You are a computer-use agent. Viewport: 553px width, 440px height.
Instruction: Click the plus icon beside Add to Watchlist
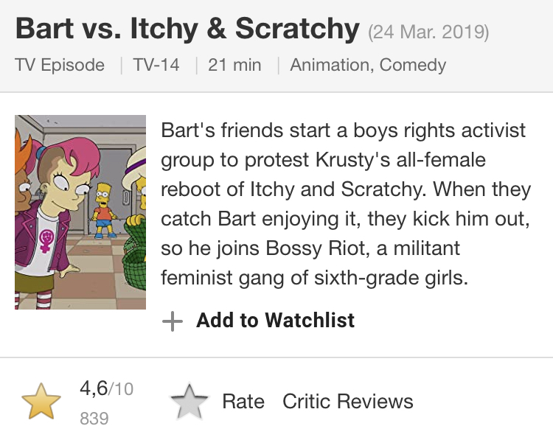pos(172,321)
